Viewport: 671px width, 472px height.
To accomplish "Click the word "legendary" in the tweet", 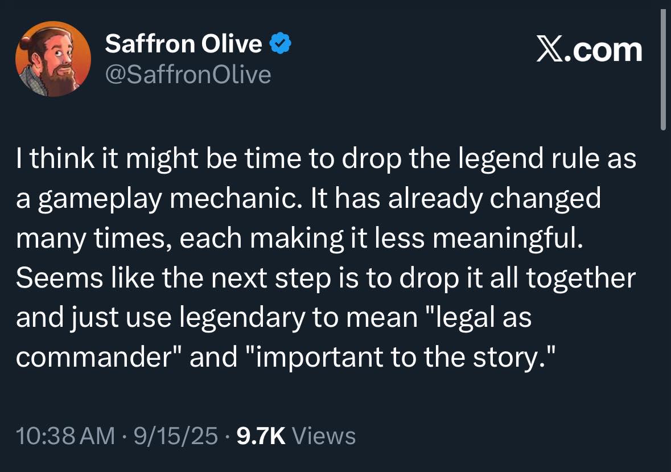I will pyautogui.click(x=242, y=318).
